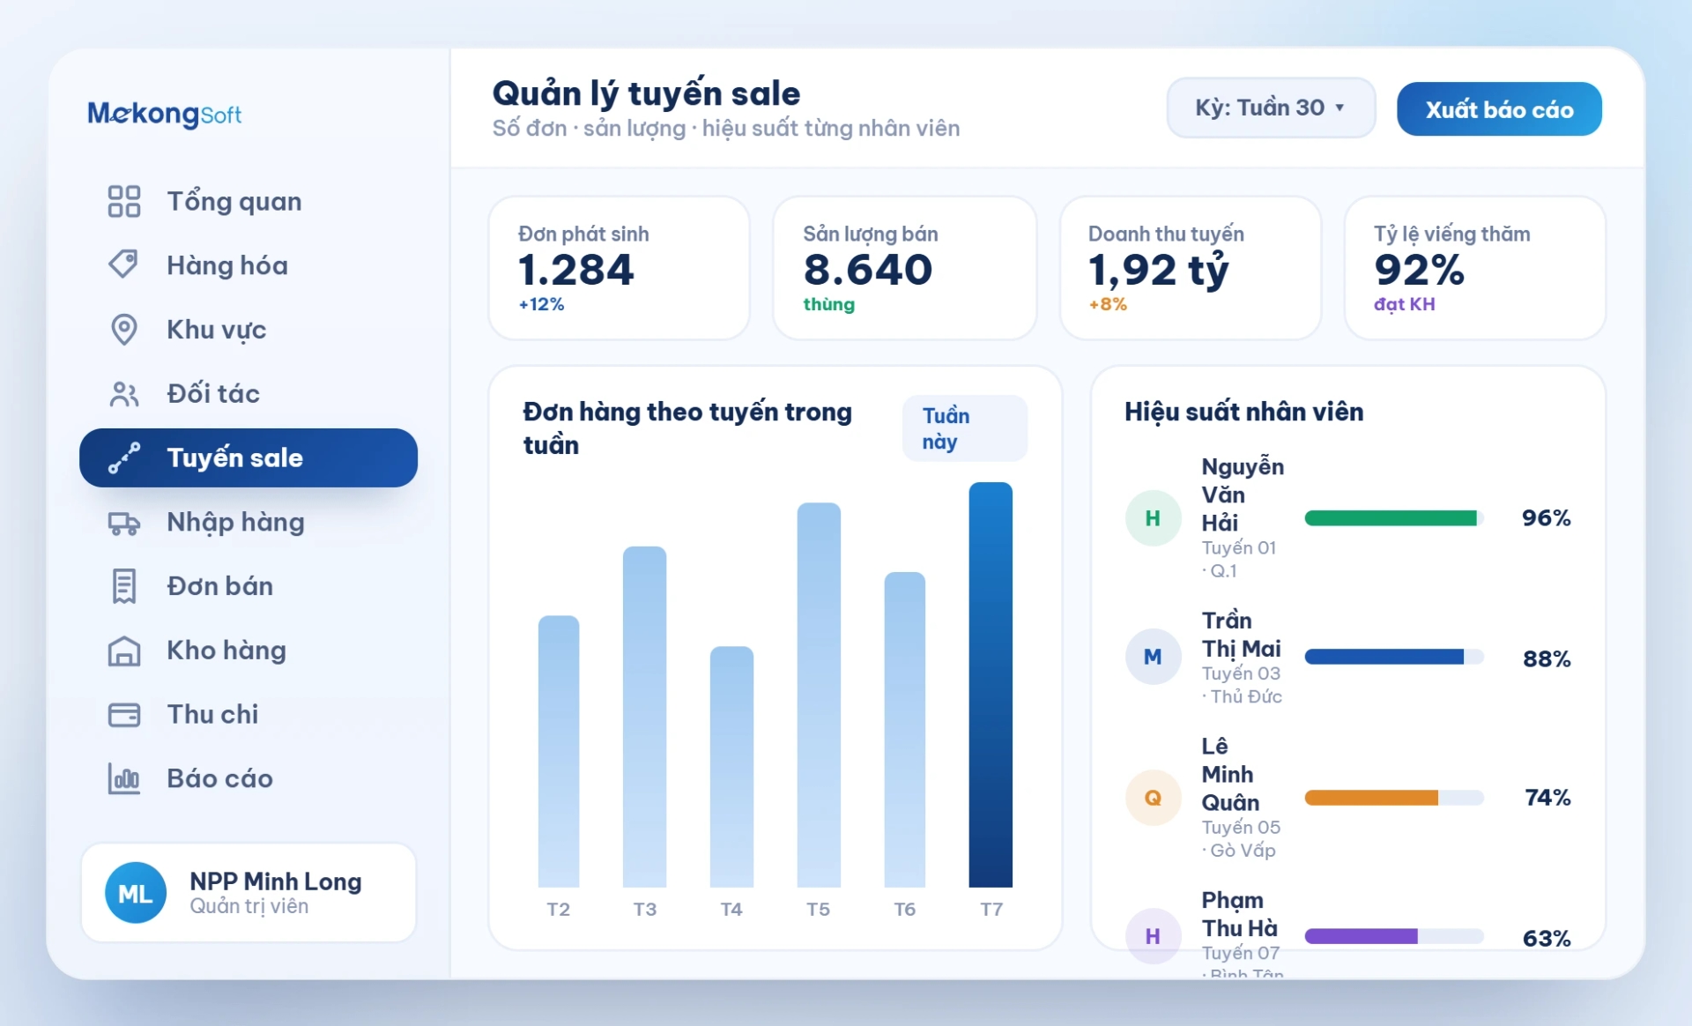This screenshot has width=1692, height=1026.
Task: Click the T6 bar in chart
Action: (x=905, y=730)
